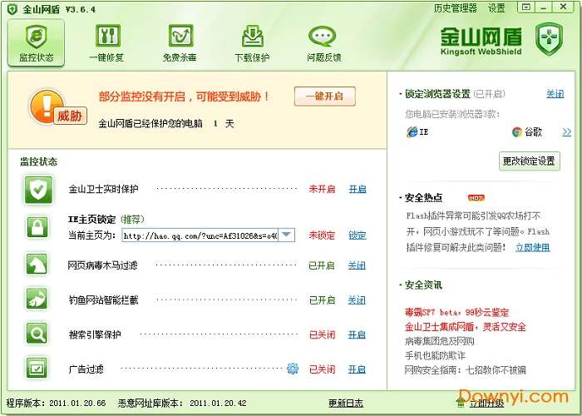Go to 下载保护 tab

(253, 42)
